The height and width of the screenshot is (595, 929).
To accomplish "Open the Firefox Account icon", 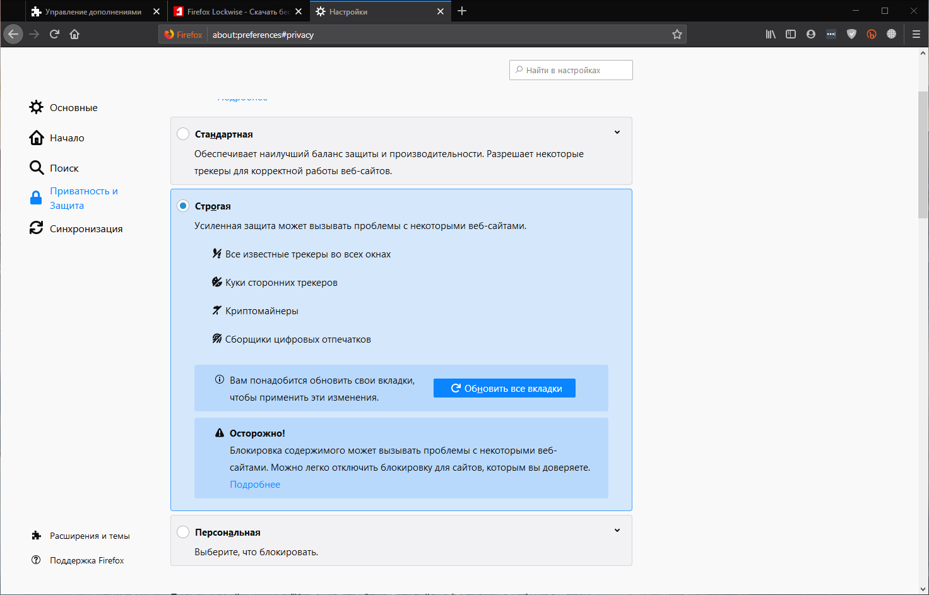I will click(x=810, y=34).
